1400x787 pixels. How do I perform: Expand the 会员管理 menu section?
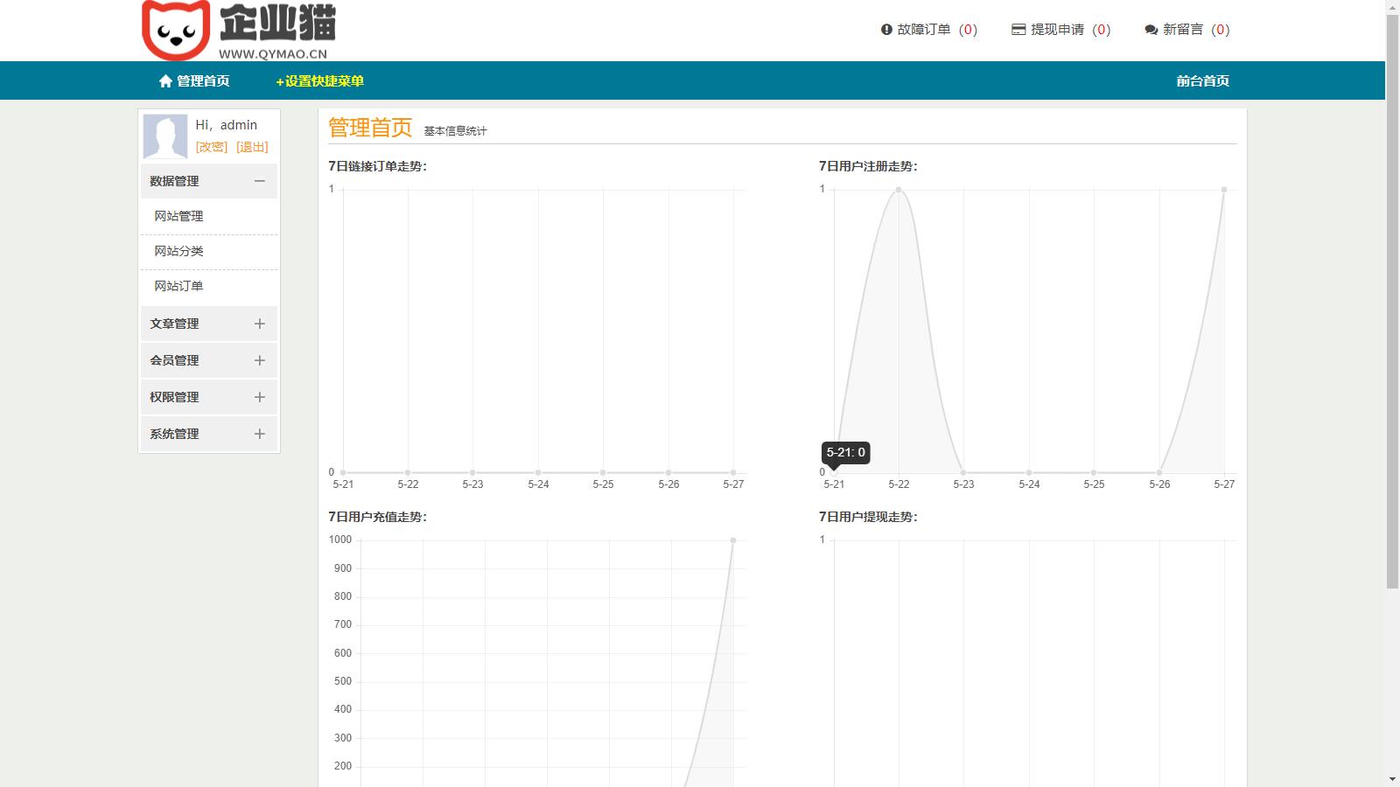pos(259,360)
